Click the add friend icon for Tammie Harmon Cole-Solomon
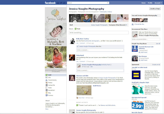This screenshot has height=114, width=164. coord(139,52)
